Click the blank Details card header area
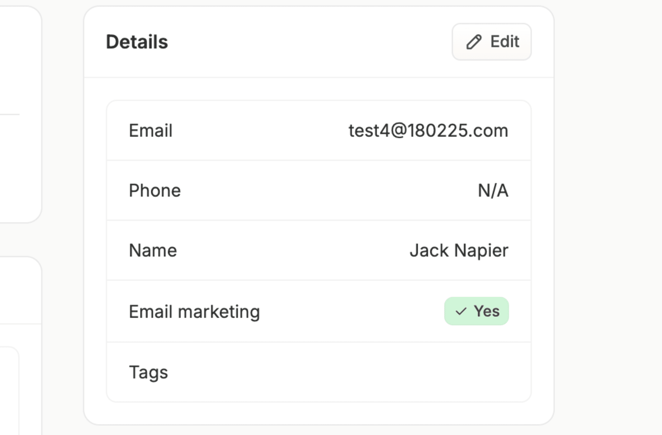 click(x=310, y=42)
